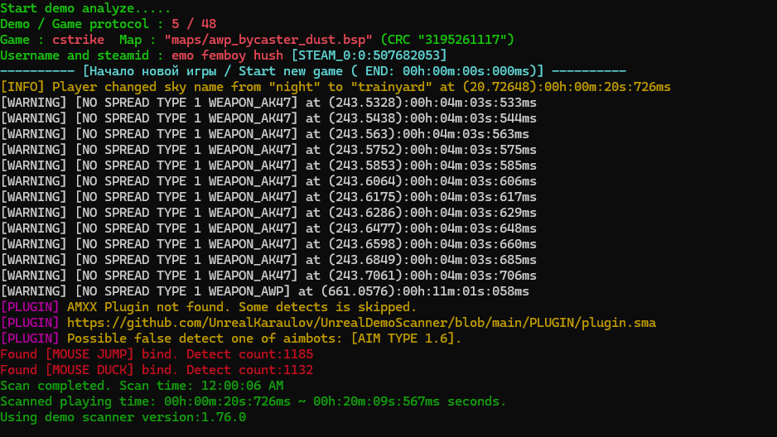Click the first WEAPON_AK47 warning at 03s:533ms
777x437 pixels.
268,103
